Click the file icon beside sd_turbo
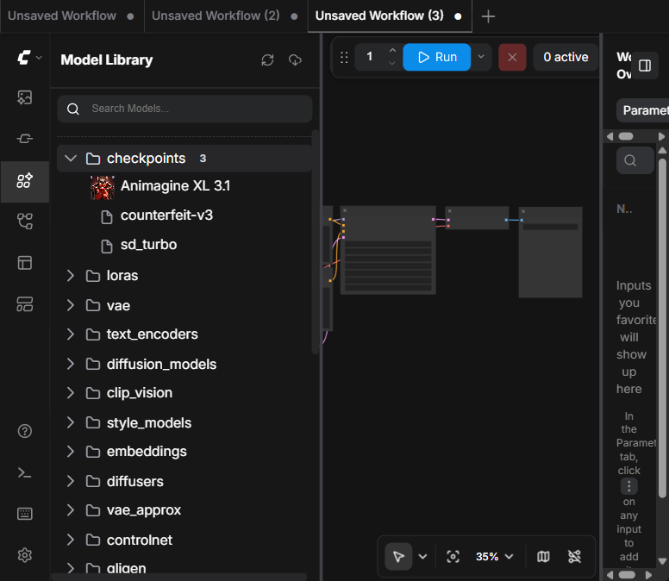This screenshot has height=581, width=669. (107, 247)
